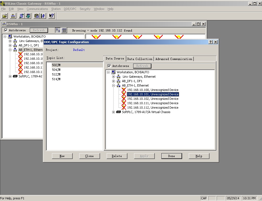Expand Linx Gateways node in RSWho window
The width and height of the screenshot is (262, 201).
pyautogui.click(x=10, y=41)
